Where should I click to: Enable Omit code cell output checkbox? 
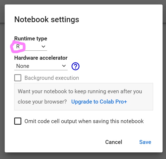[x=18, y=121]
